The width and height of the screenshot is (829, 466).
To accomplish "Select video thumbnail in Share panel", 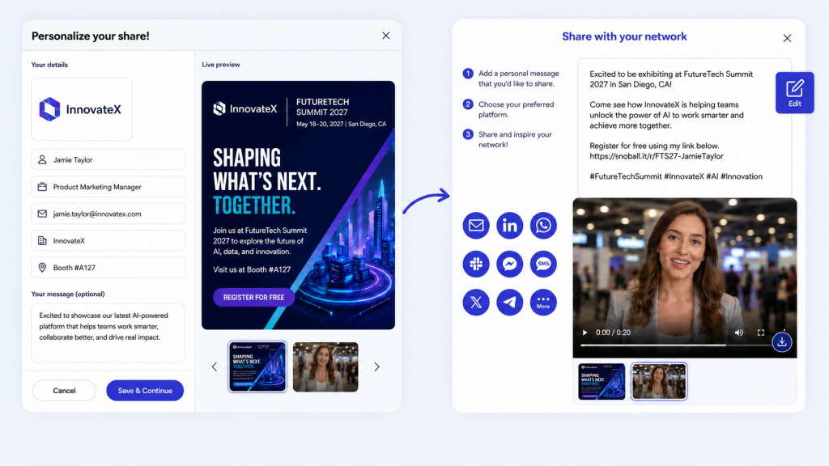I will (659, 382).
